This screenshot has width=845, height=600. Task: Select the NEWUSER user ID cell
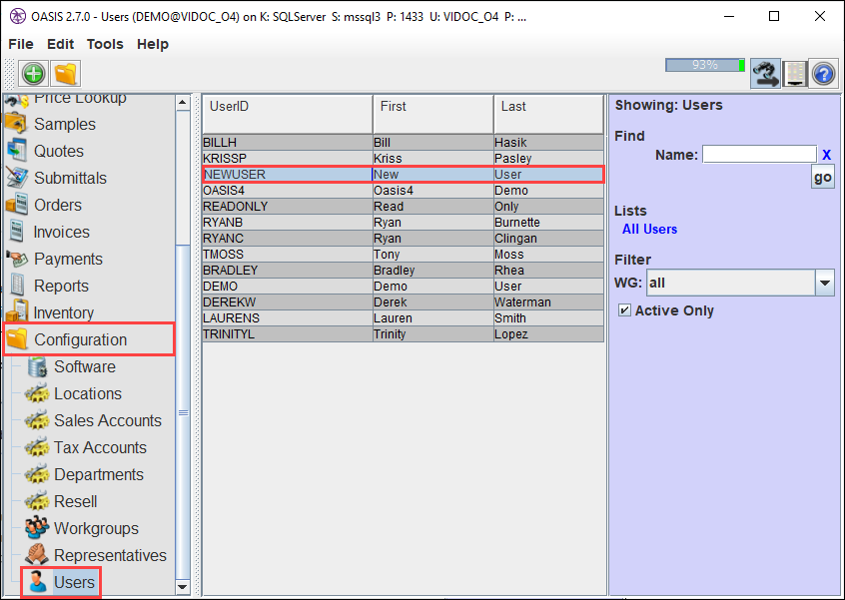[288, 175]
